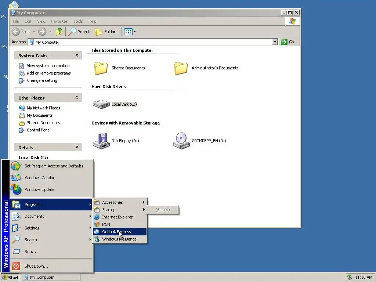This screenshot has width=376, height=282.
Task: Click the Windows Catalog icon
Action: [16, 178]
